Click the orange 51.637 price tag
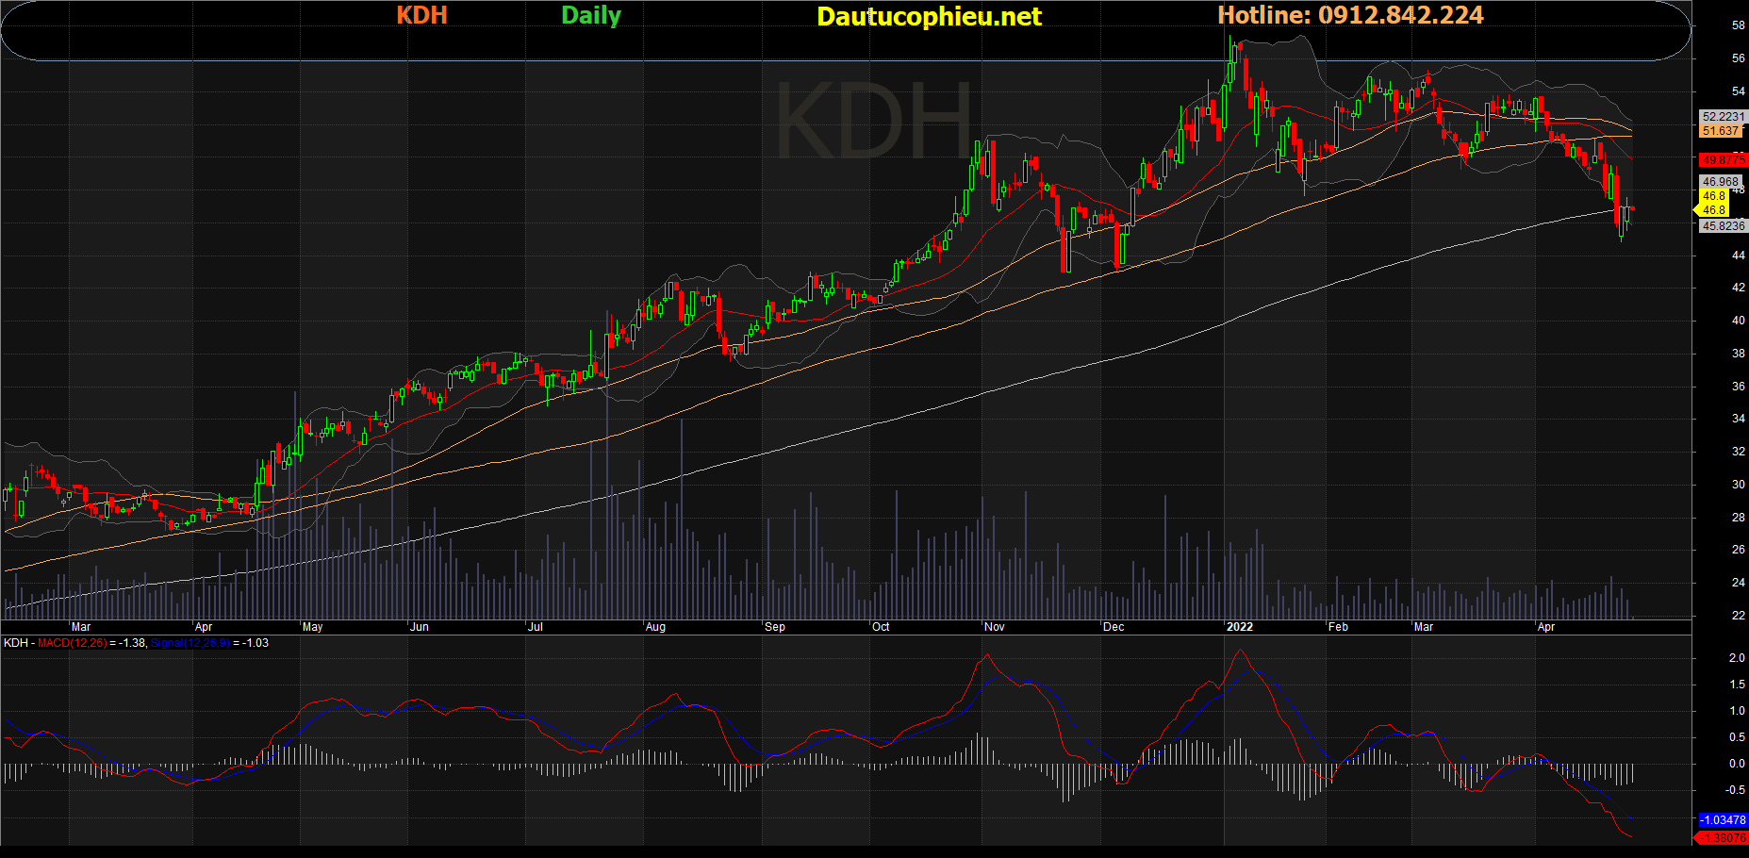This screenshot has height=858, width=1749. tap(1721, 131)
